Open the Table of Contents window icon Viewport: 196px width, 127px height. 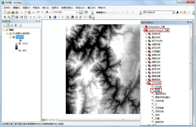[x=86, y=12]
